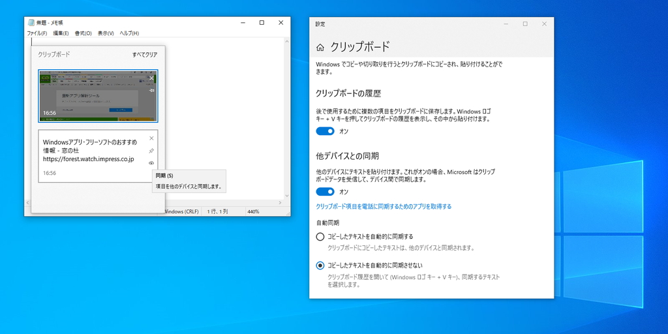668x334 pixels.
Task: Open the 表示(V) menu in Notepad
Action: (106, 33)
